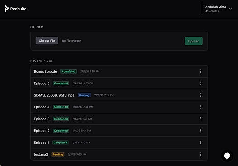Click the Episode 5 timestamp 11:55 PM
This screenshot has width=238, height=166.
pos(83,83)
